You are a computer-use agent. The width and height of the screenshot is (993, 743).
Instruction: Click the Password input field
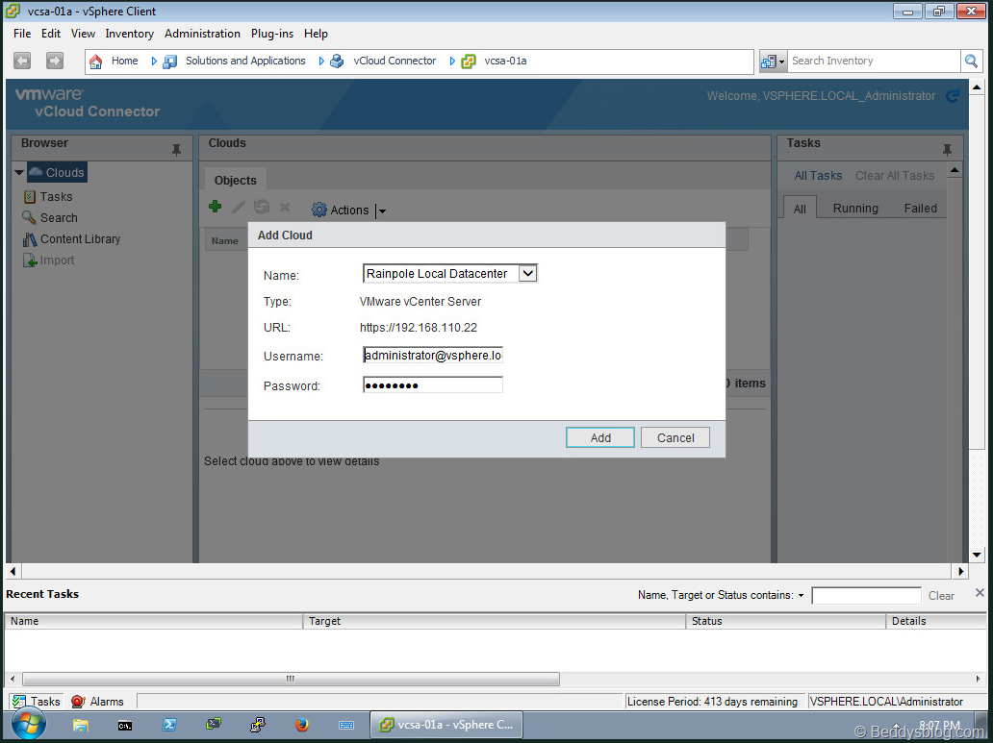pyautogui.click(x=433, y=384)
